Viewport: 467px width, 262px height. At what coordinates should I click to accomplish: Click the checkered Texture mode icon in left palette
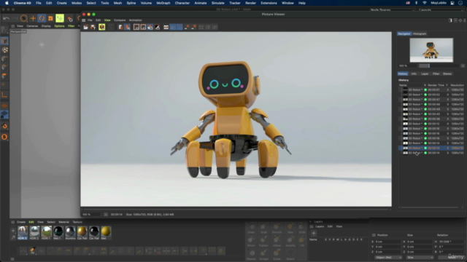click(4, 50)
